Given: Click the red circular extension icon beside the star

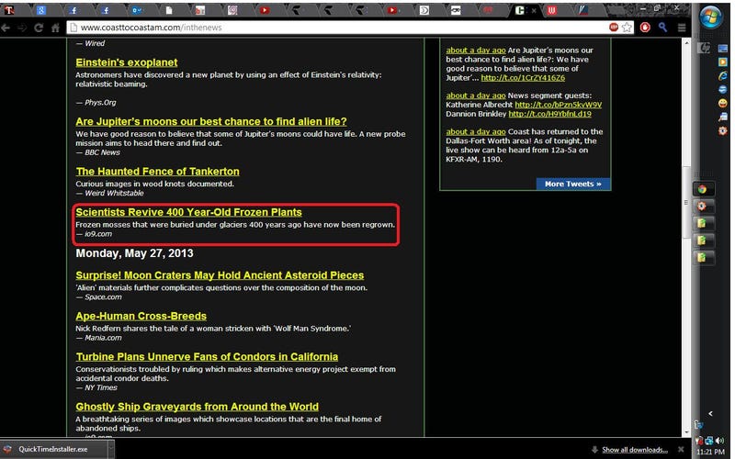Looking at the screenshot, I should click(x=646, y=28).
